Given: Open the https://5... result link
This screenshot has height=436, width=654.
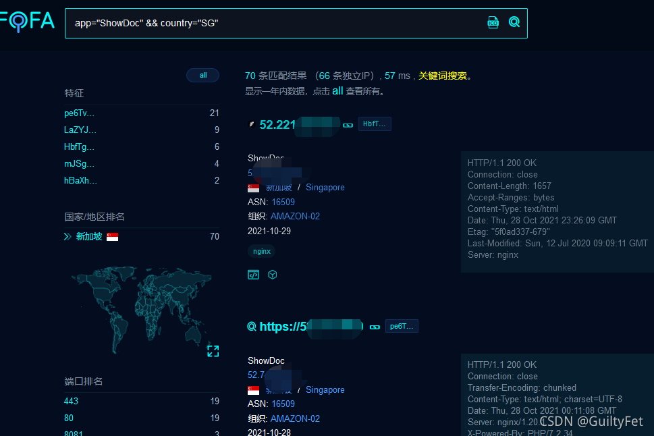Looking at the screenshot, I should (311, 326).
